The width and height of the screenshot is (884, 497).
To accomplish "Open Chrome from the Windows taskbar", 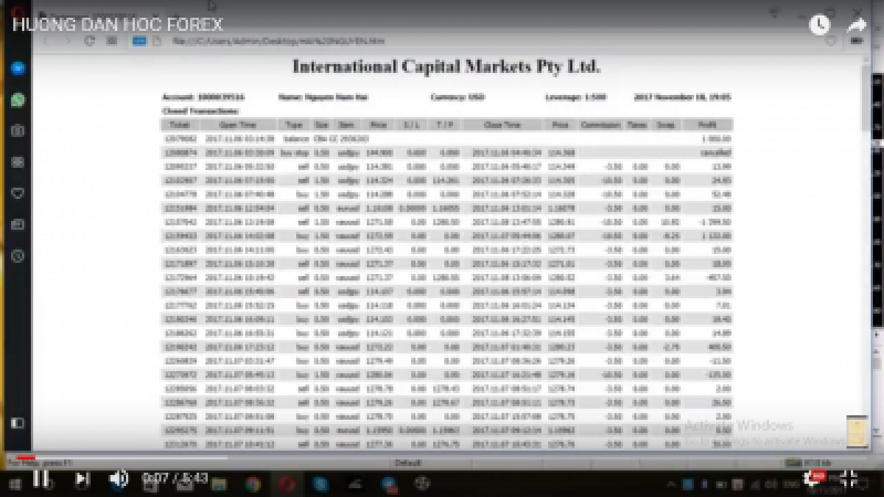I will [x=253, y=484].
